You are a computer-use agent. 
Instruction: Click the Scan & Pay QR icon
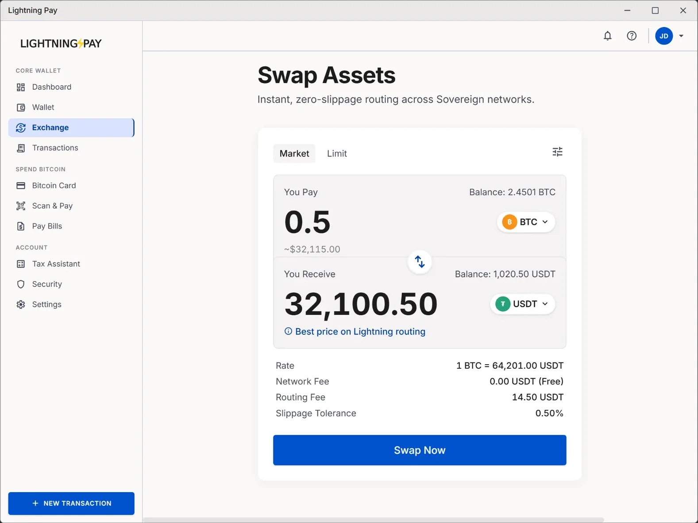coord(21,206)
